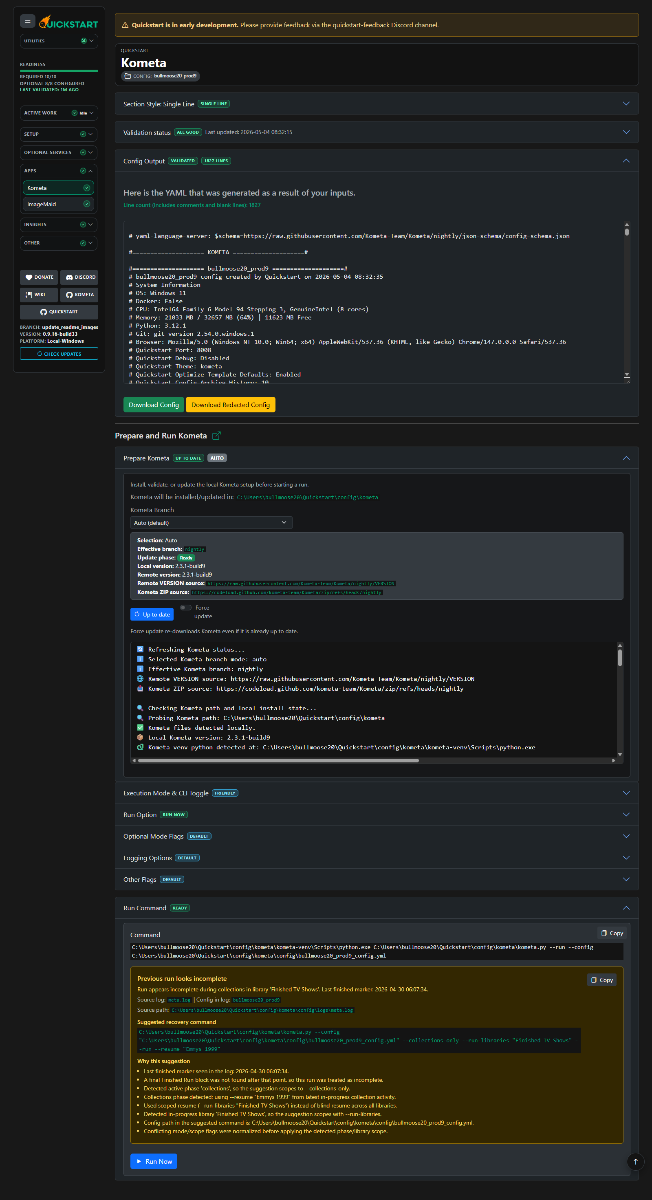Open external link icon beside Prepare and Run Kometa
Image resolution: width=652 pixels, height=1200 pixels.
click(x=216, y=436)
